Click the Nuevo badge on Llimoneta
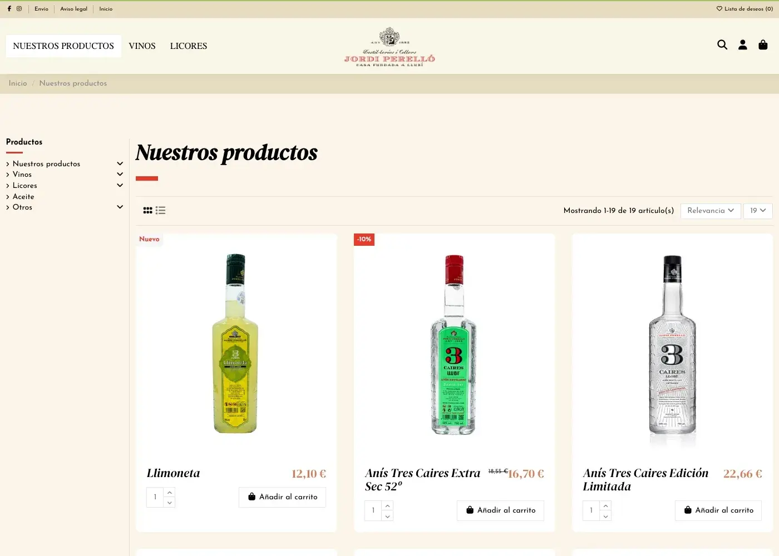The height and width of the screenshot is (556, 779). (149, 239)
